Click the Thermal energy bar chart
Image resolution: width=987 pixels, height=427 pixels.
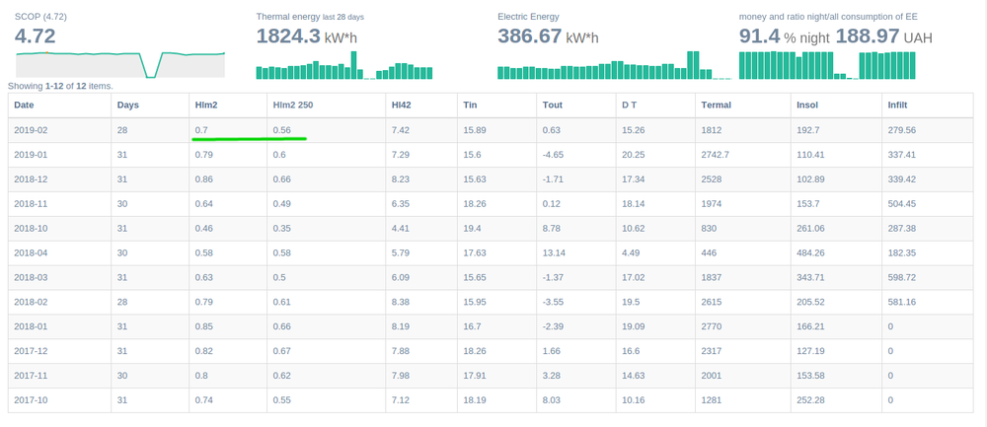pos(344,65)
